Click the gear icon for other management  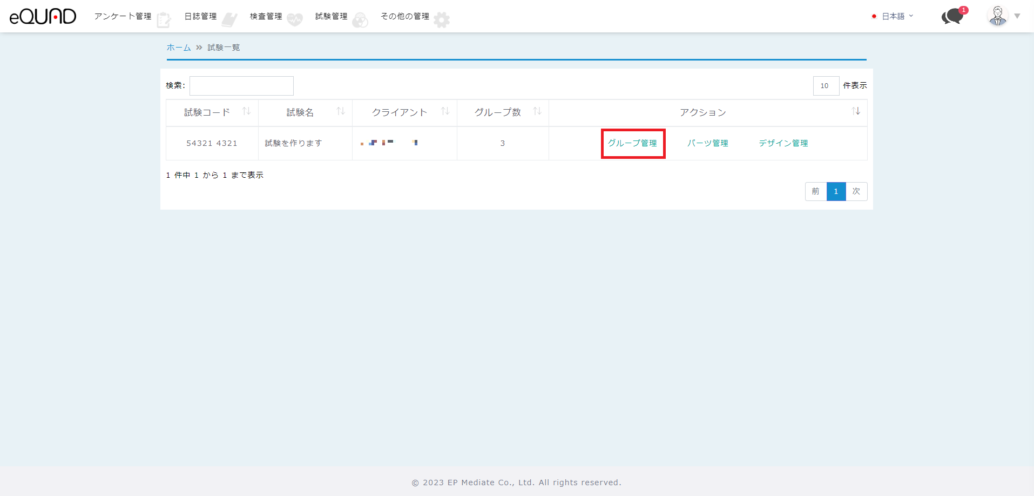[442, 20]
